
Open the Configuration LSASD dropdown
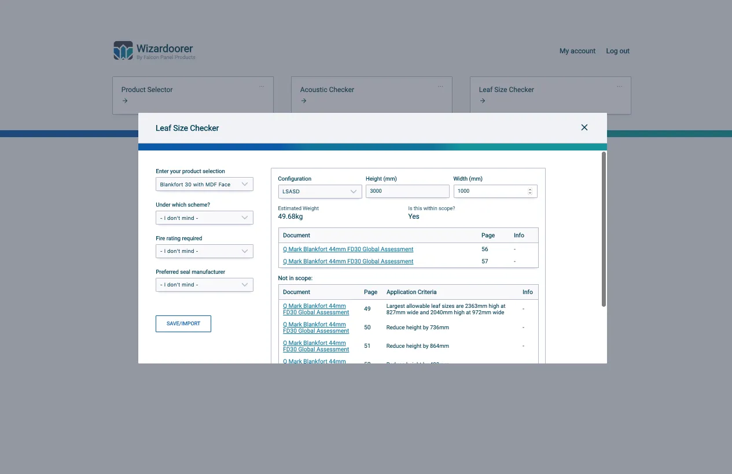(320, 191)
